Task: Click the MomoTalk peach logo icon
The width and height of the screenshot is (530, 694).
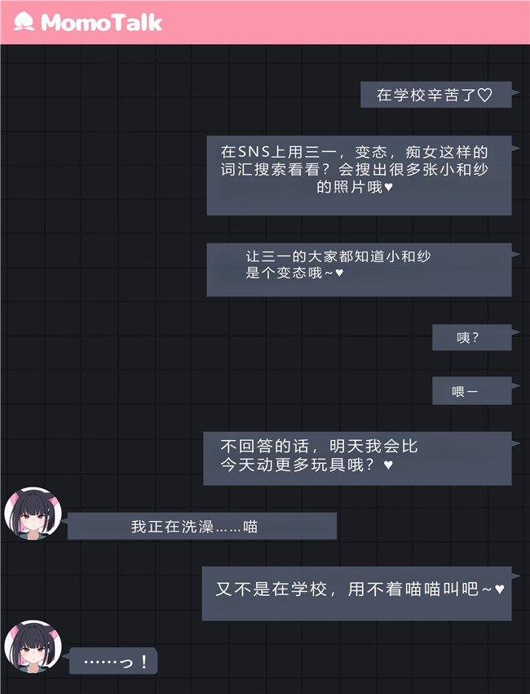Action: [24, 22]
